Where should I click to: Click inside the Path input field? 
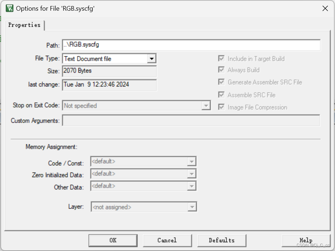(x=178, y=45)
